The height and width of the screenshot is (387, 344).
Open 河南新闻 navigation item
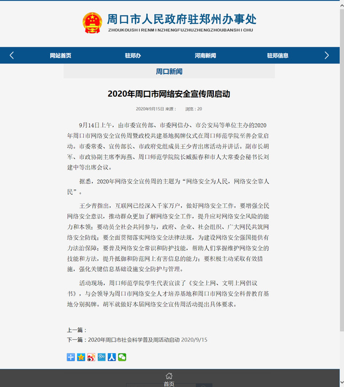click(205, 55)
